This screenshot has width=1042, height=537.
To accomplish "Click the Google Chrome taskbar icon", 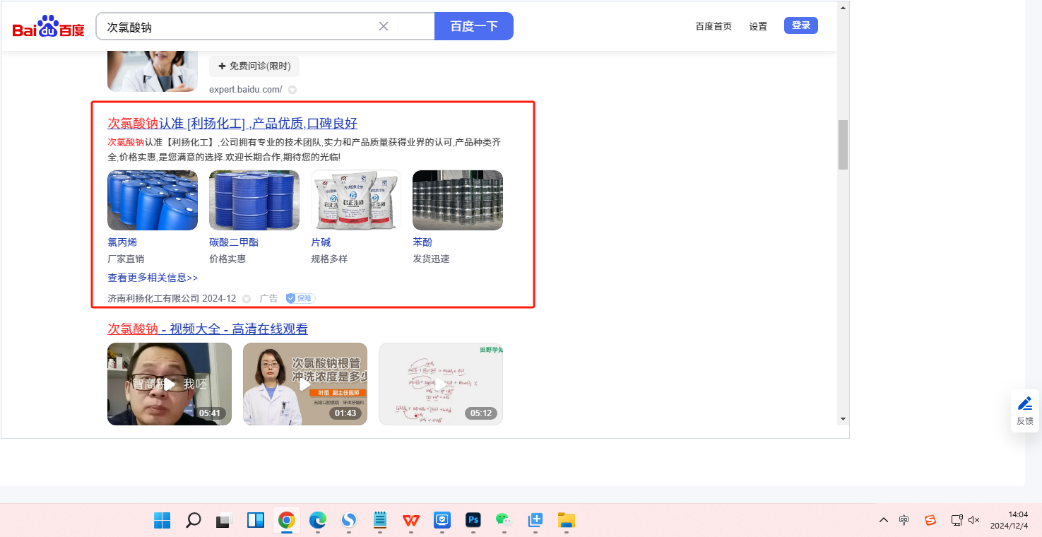I will (287, 521).
